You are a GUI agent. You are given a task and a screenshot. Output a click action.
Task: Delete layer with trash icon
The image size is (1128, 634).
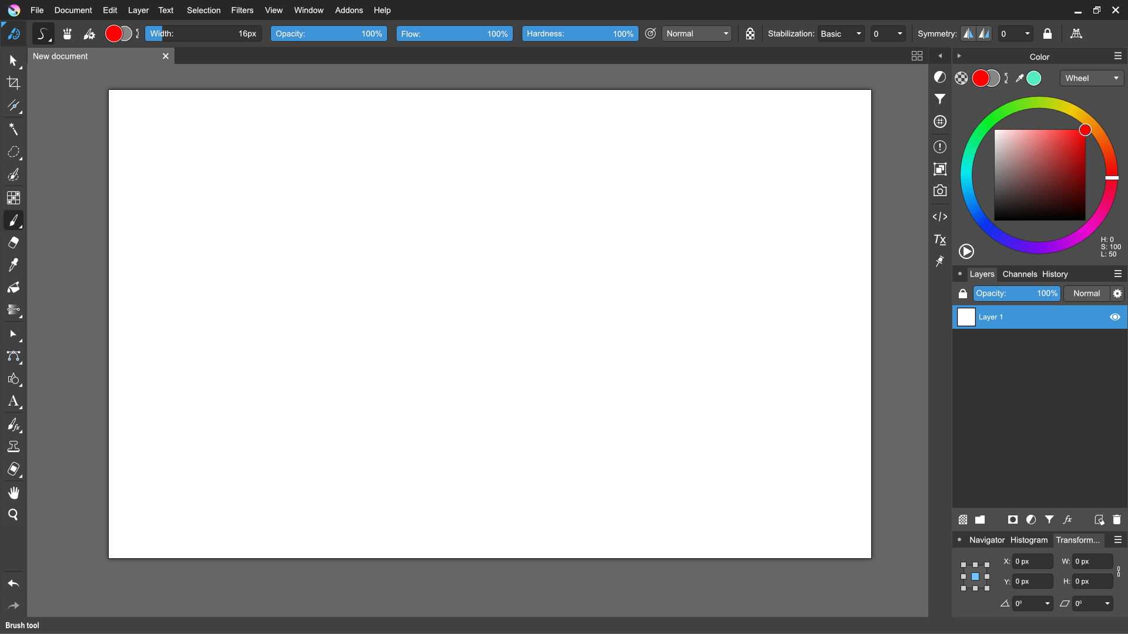(1117, 520)
